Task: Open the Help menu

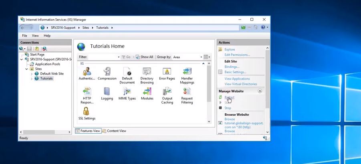Action: point(47,36)
